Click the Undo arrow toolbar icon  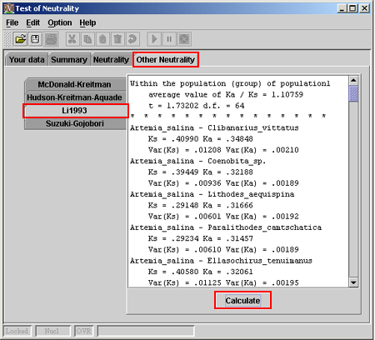point(132,39)
